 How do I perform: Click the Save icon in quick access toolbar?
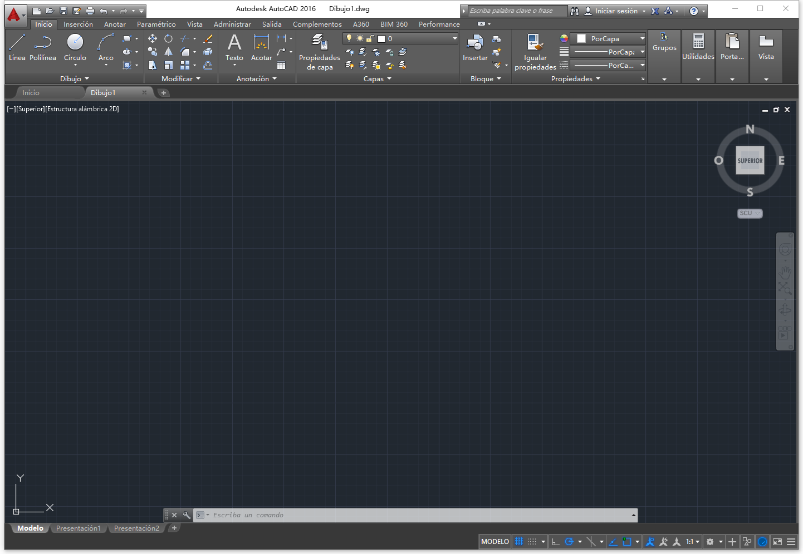tap(63, 11)
